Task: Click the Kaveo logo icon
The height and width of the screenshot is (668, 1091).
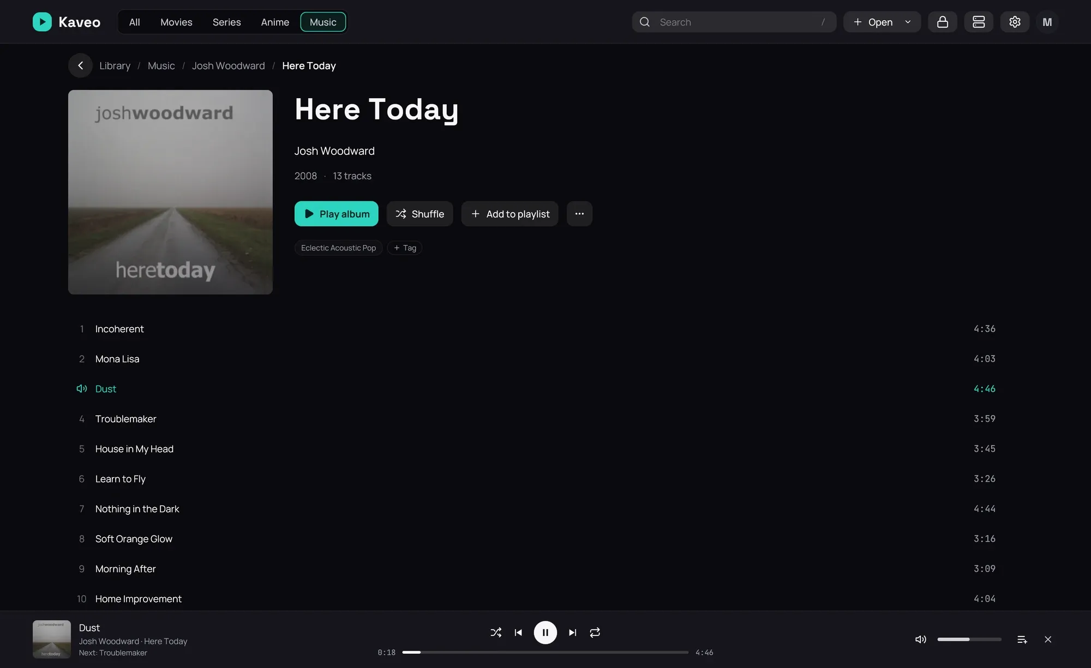Action: click(42, 22)
